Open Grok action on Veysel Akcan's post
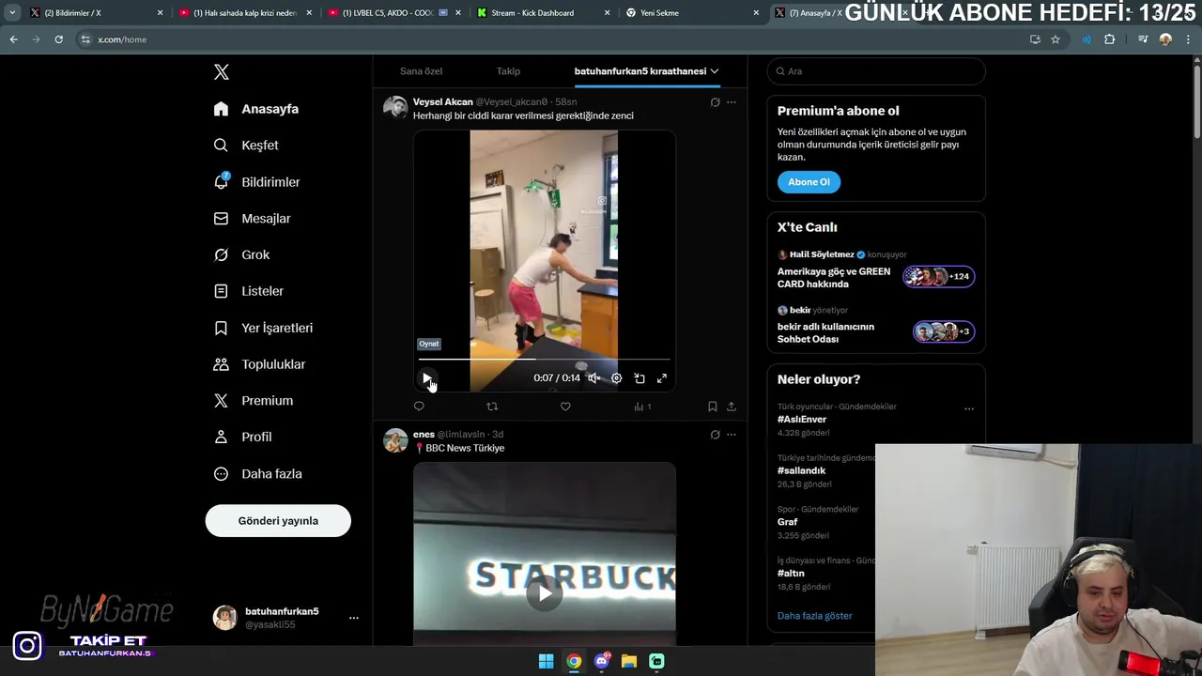Image resolution: width=1202 pixels, height=676 pixels. click(x=715, y=102)
